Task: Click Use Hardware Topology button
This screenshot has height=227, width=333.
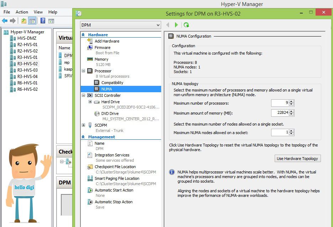Action: (297, 159)
